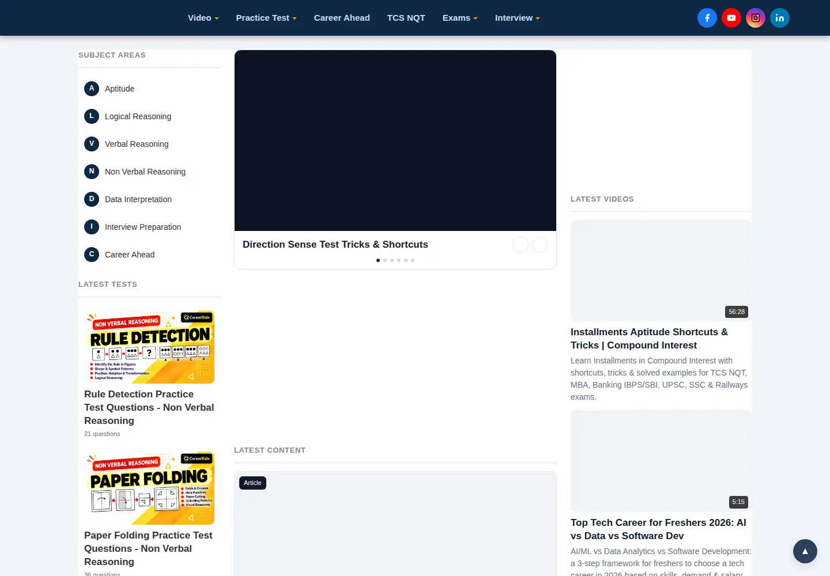Select the third carousel pagination dot
The height and width of the screenshot is (576, 830).
click(x=392, y=260)
